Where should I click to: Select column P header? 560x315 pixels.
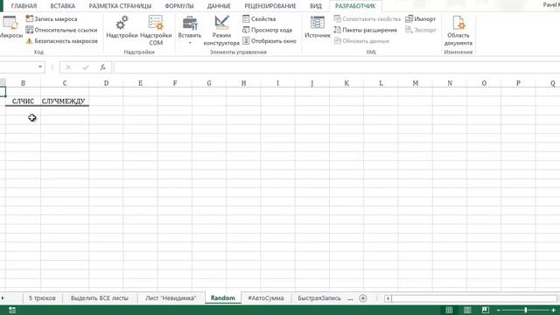(518, 83)
